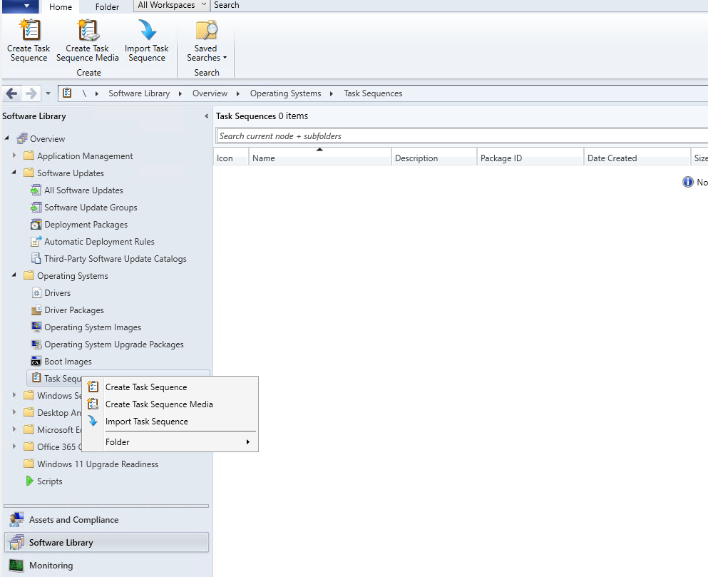Select Boot Images node in tree
708x577 pixels.
(68, 362)
